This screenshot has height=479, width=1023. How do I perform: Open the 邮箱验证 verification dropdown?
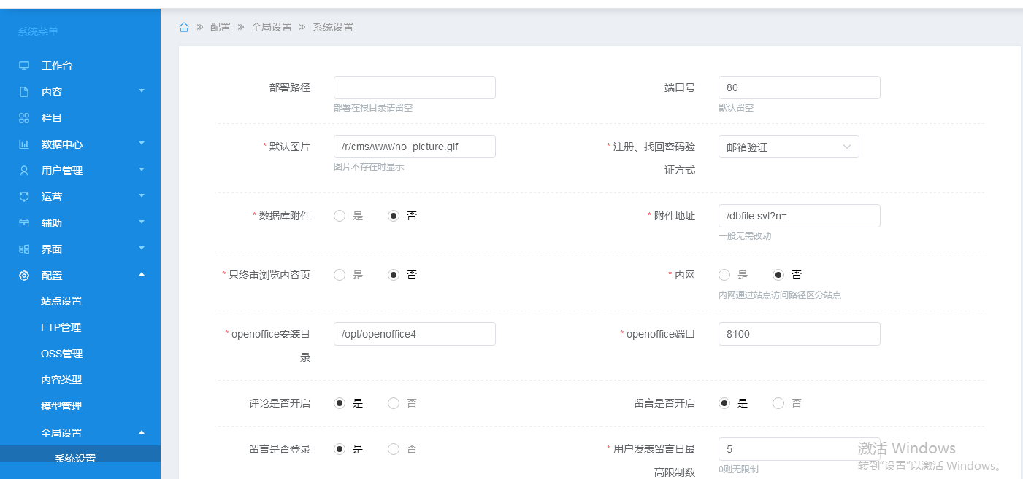coord(789,147)
